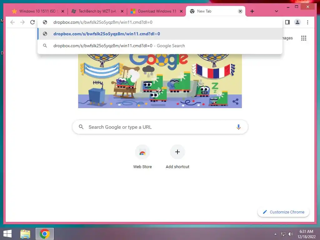Click the share icon on the Google doodle
The width and height of the screenshot is (320, 240).
tap(236, 102)
